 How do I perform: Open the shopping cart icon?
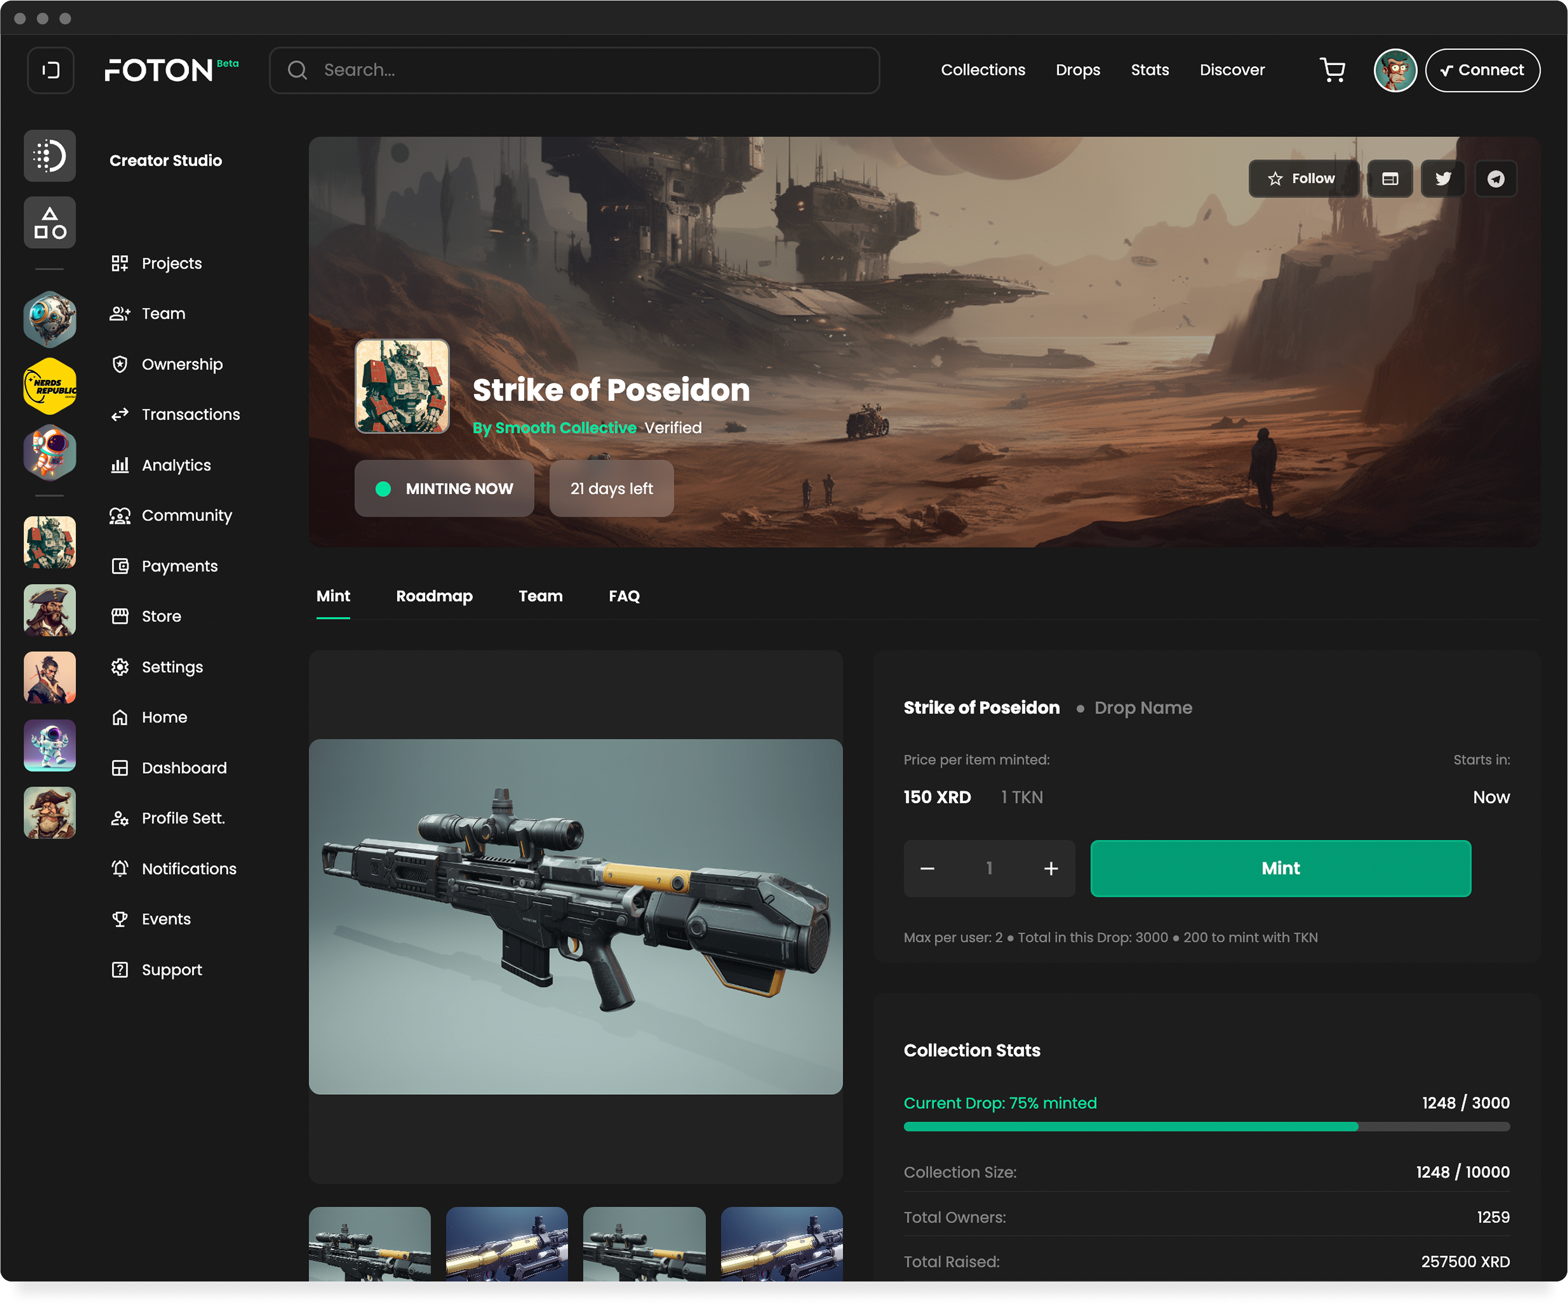1332,70
